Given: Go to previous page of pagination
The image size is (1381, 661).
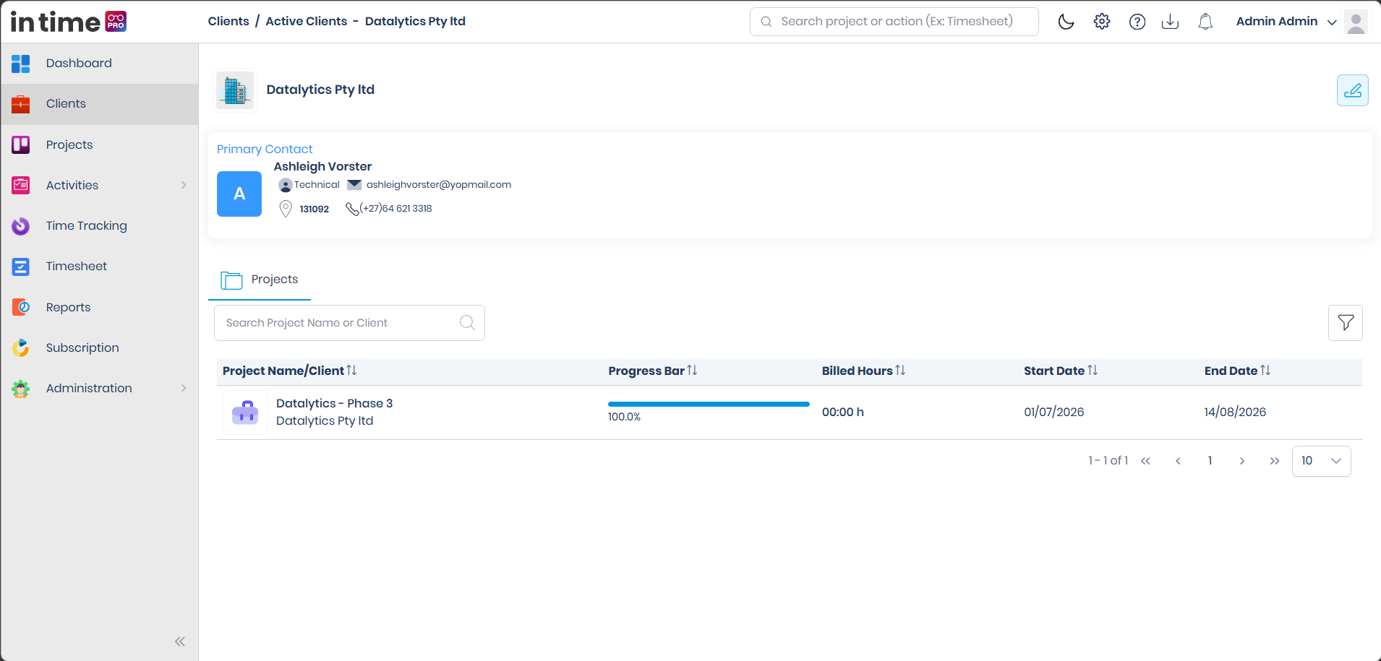Looking at the screenshot, I should pos(1178,461).
